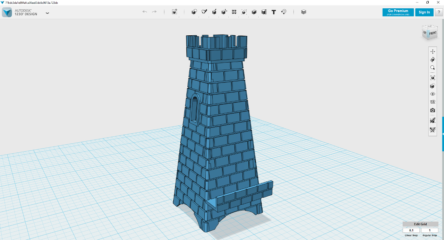Viewport: 444px width, 240px height.
Task: Click the Sign In button
Action: [424, 12]
